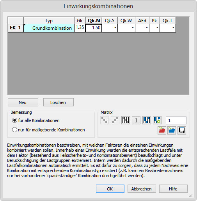Select the EK-1 row header
197x201 pixels.
pyautogui.click(x=16, y=28)
